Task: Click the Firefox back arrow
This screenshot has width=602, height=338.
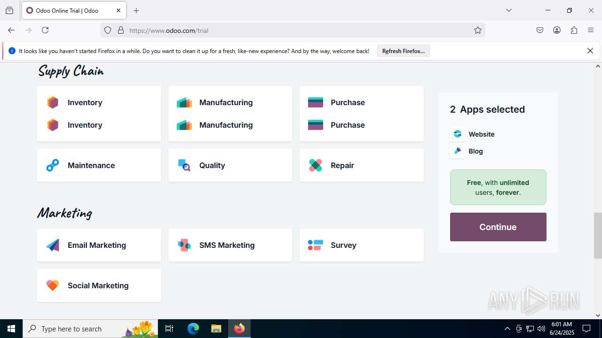Action: 11,30
